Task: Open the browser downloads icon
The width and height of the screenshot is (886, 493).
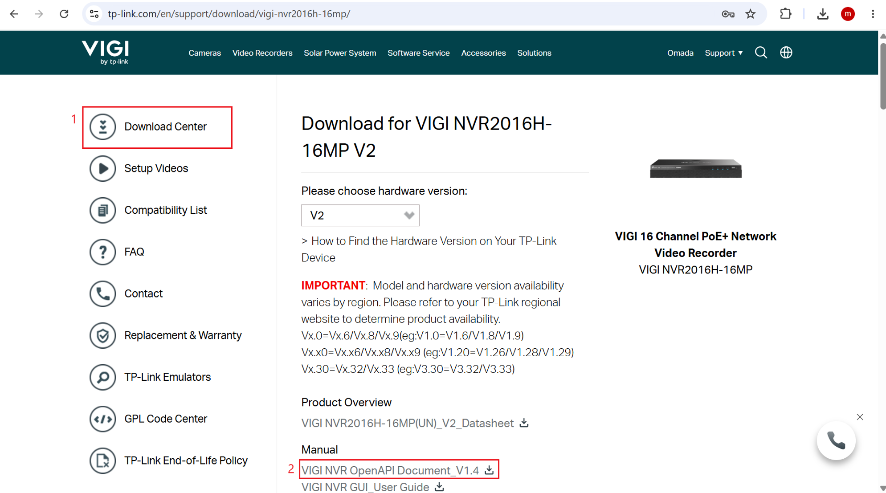Action: click(x=823, y=14)
